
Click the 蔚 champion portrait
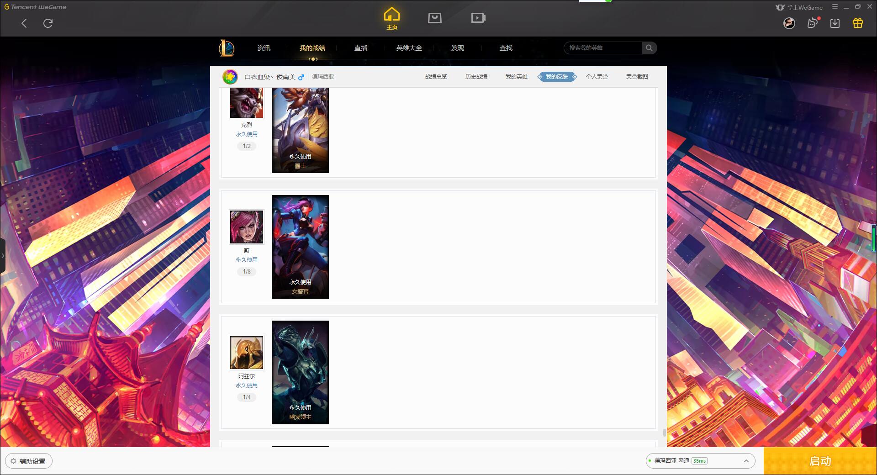click(247, 227)
